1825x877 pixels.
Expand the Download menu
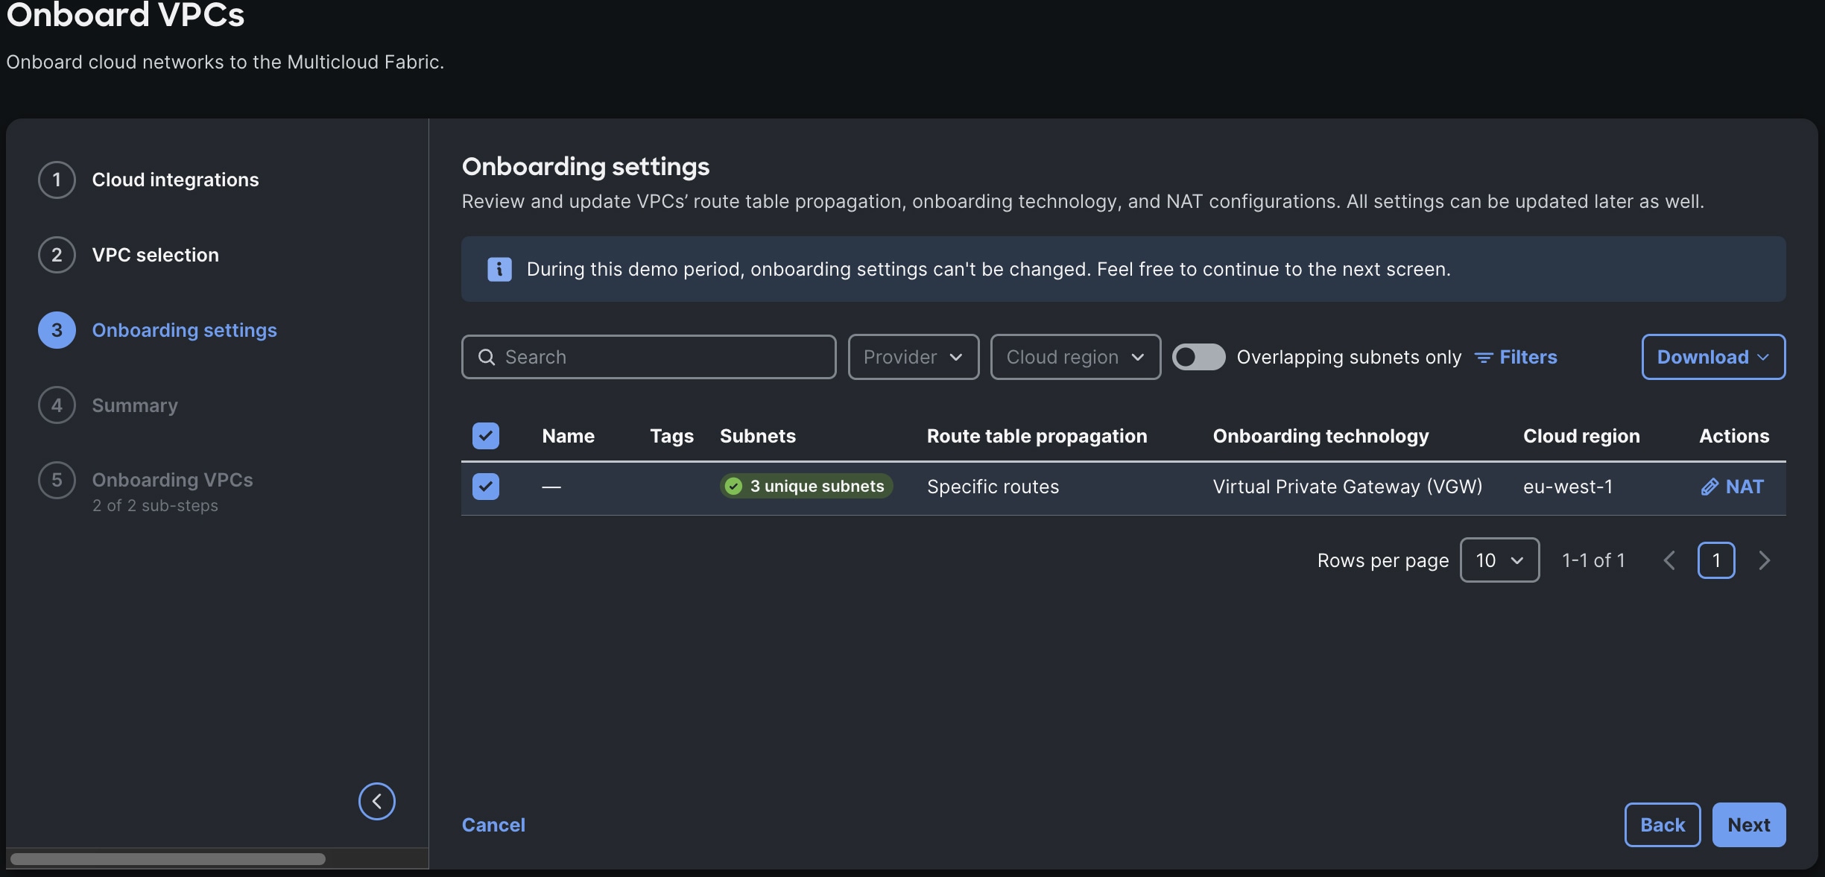click(1713, 357)
